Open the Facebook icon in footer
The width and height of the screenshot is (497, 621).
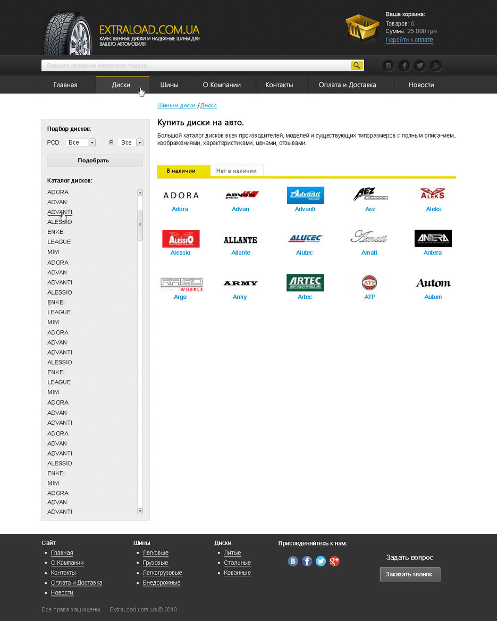coord(307,561)
